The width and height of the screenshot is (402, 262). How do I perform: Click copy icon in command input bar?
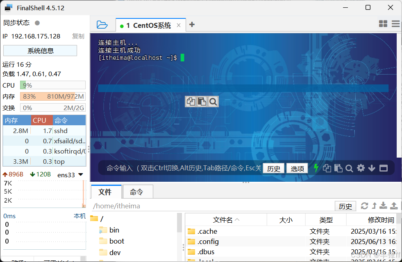click(327, 168)
